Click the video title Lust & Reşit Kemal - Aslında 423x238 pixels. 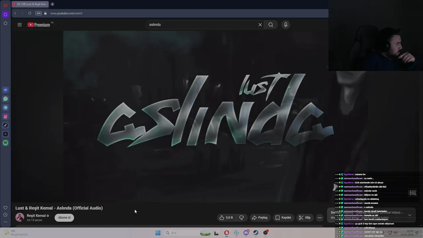click(x=59, y=208)
